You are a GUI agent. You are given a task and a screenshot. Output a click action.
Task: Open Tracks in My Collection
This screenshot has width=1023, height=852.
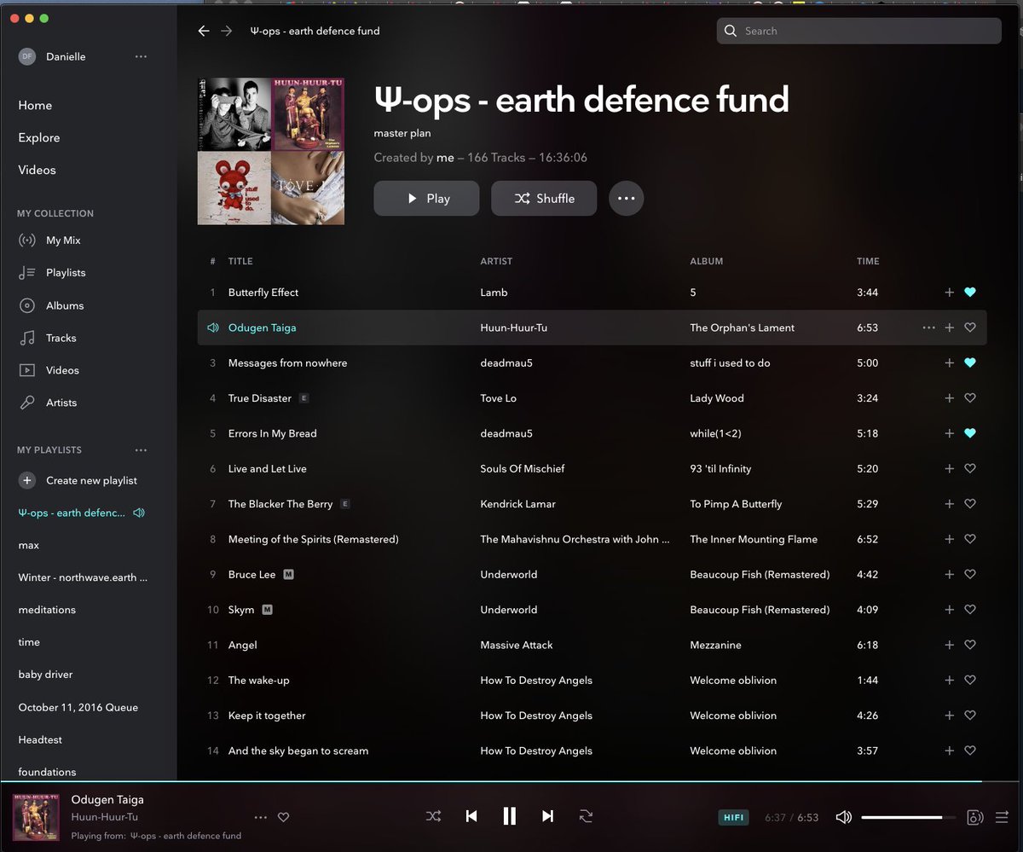(61, 338)
